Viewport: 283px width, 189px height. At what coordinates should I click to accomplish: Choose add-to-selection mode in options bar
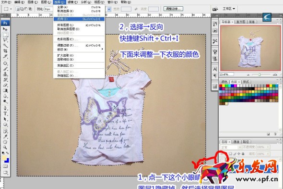(x=22, y=9)
